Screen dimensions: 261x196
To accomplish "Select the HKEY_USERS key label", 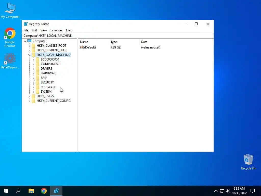I will coord(45,96).
